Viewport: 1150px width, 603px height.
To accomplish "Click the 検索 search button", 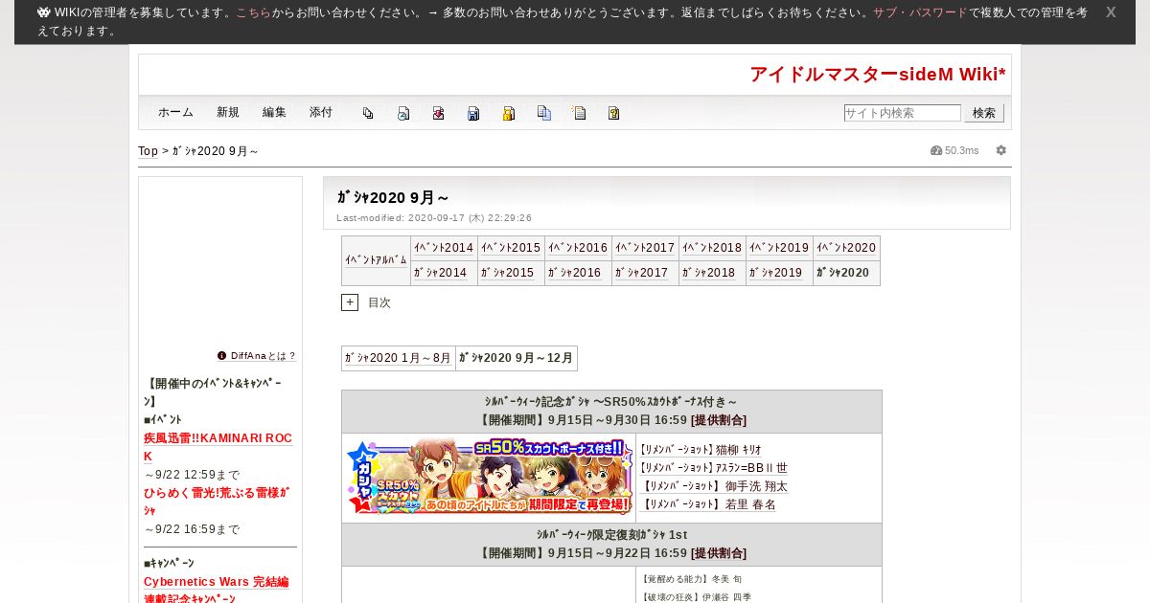I will coord(984,113).
